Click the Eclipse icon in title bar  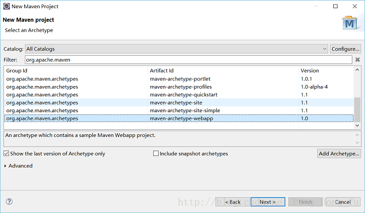(x=6, y=6)
